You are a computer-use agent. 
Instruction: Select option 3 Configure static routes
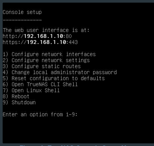pyautogui.click(x=42, y=66)
